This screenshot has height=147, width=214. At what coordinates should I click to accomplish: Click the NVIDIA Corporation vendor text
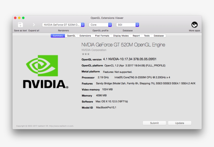[94, 50]
